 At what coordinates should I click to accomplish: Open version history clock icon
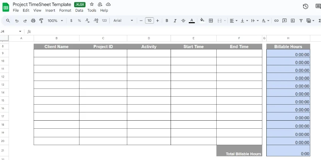pos(305,6)
